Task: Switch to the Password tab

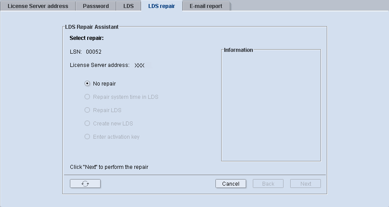Action: coord(96,6)
